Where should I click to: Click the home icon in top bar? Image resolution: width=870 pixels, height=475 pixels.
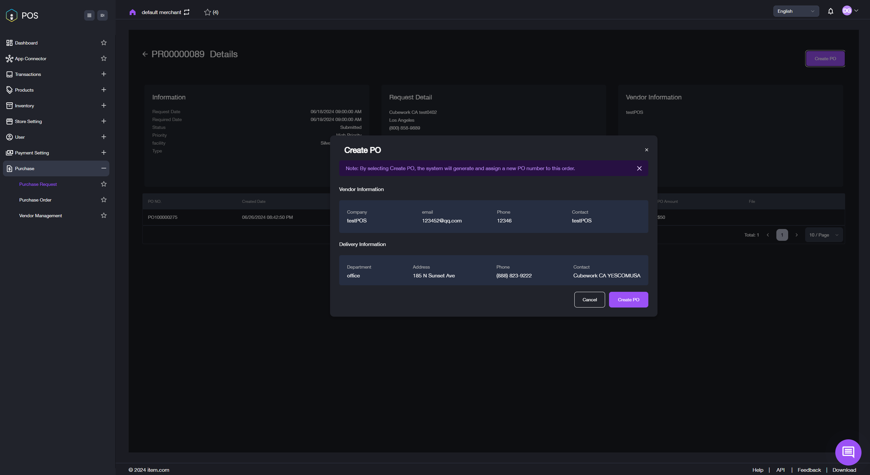tap(132, 12)
